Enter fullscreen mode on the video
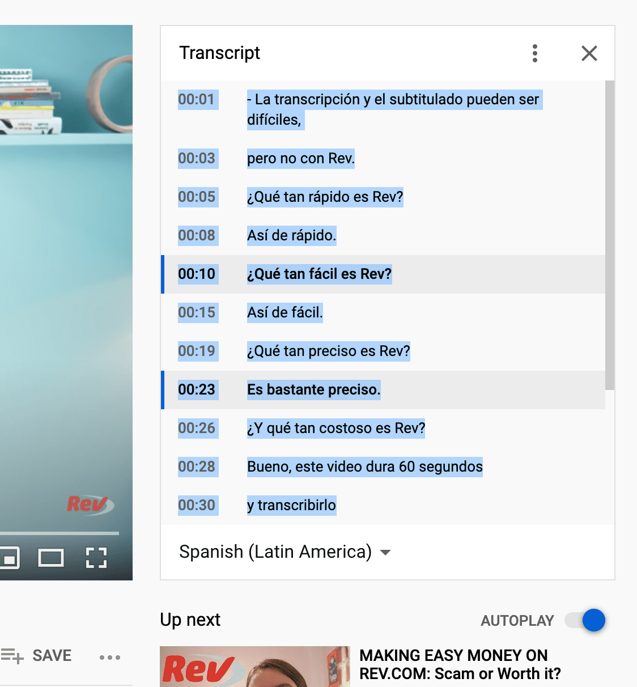The height and width of the screenshot is (687, 637). [96, 558]
